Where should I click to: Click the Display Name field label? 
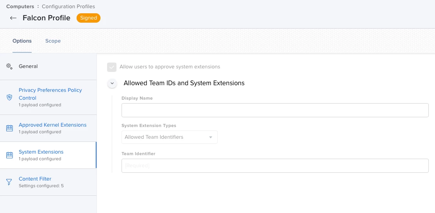pyautogui.click(x=137, y=98)
